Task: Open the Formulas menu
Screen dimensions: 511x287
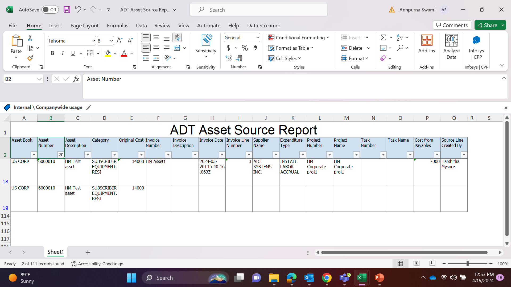Action: tap(118, 25)
